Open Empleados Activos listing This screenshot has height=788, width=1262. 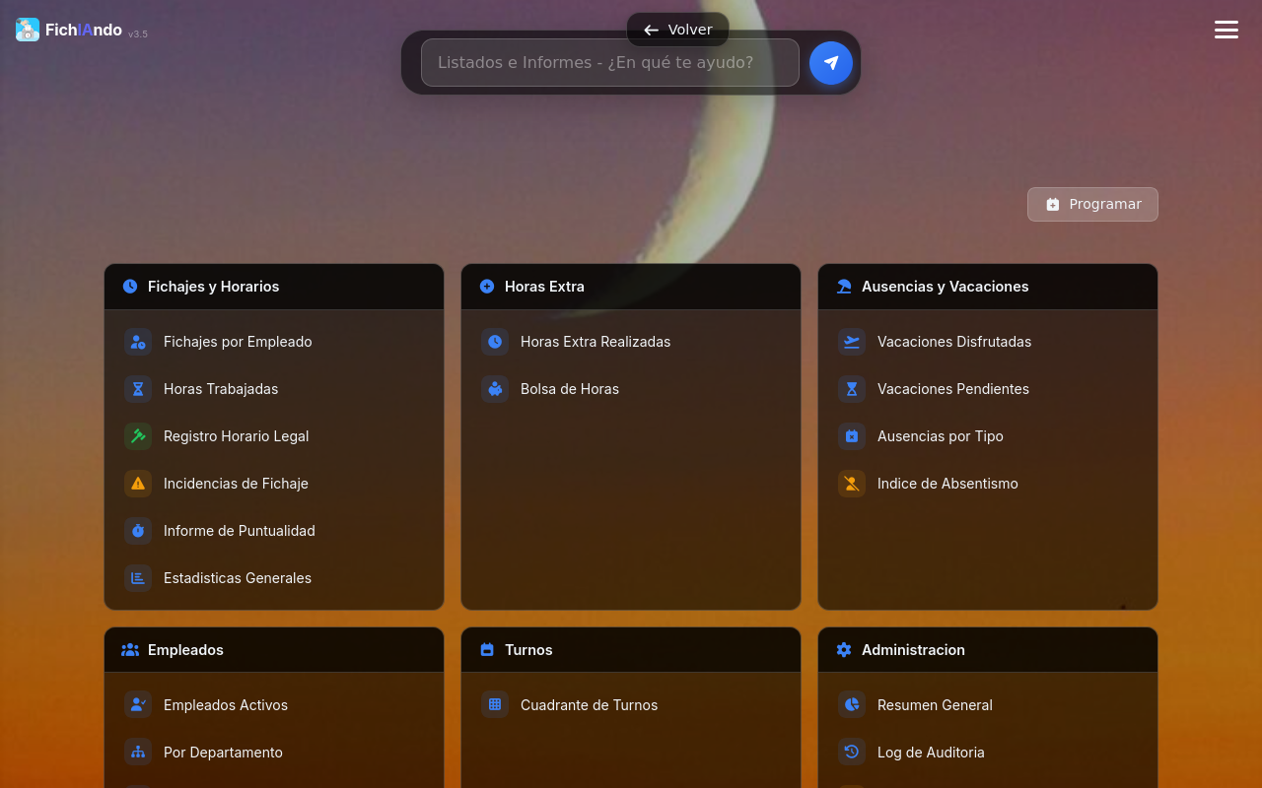click(274, 705)
